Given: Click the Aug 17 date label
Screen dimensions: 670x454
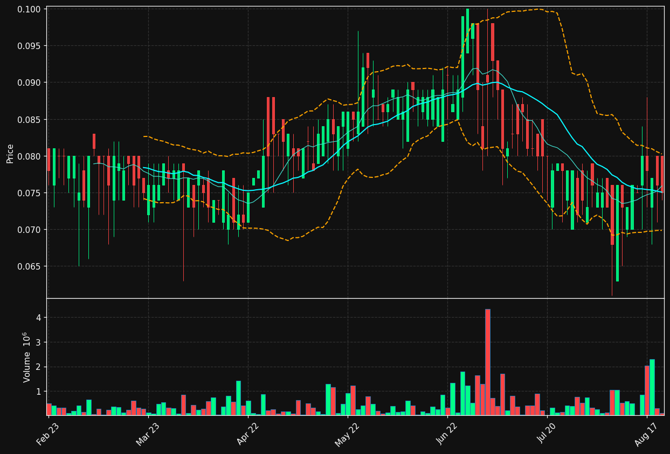Looking at the screenshot, I should coord(647,434).
